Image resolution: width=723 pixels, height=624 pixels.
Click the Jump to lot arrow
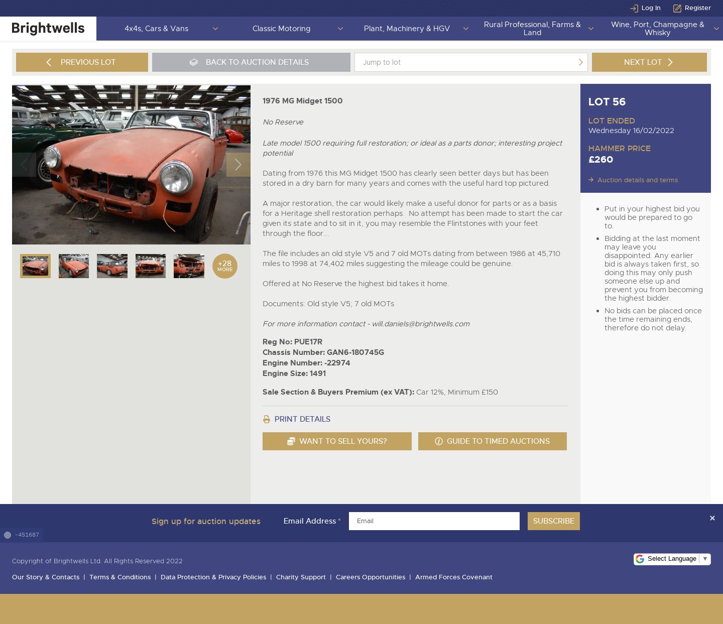580,62
